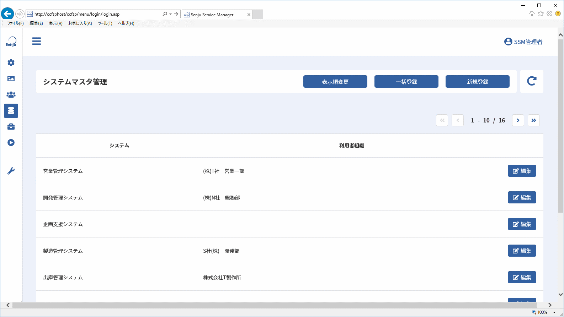Open the お気に入り(A) menu
The height and width of the screenshot is (317, 564).
point(80,23)
